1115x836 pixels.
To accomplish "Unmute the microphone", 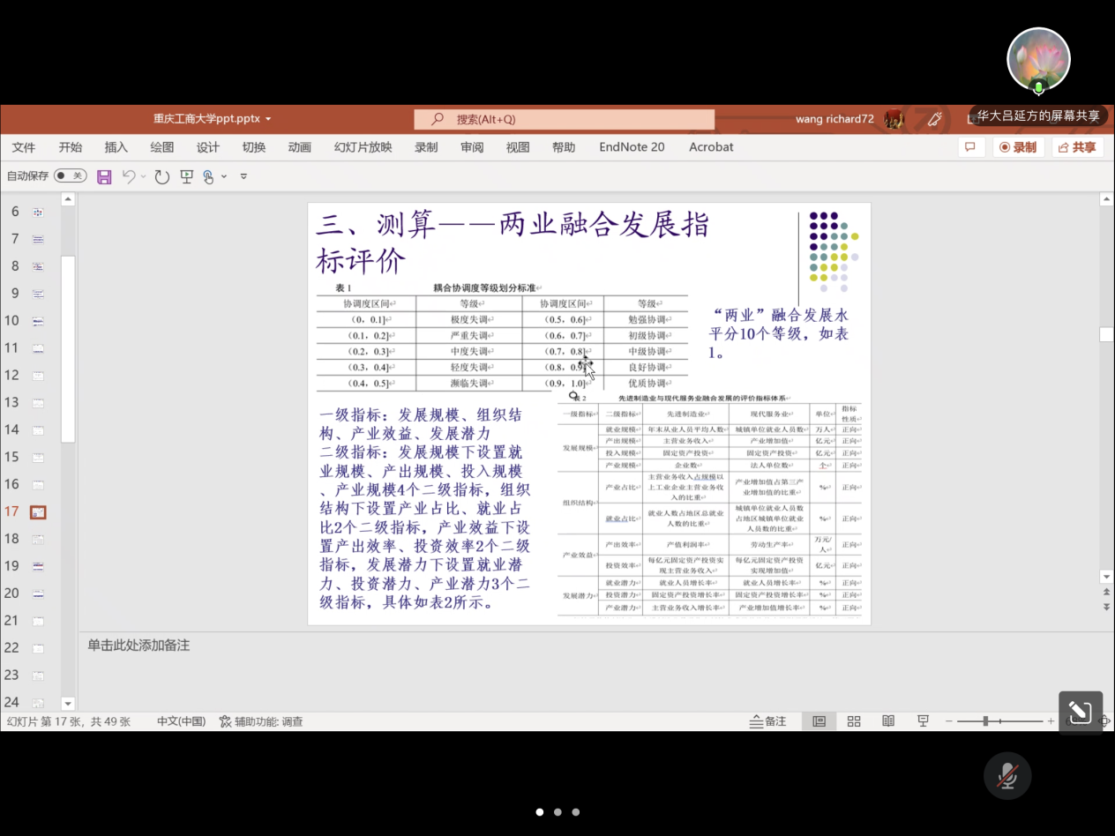I will tap(1007, 776).
